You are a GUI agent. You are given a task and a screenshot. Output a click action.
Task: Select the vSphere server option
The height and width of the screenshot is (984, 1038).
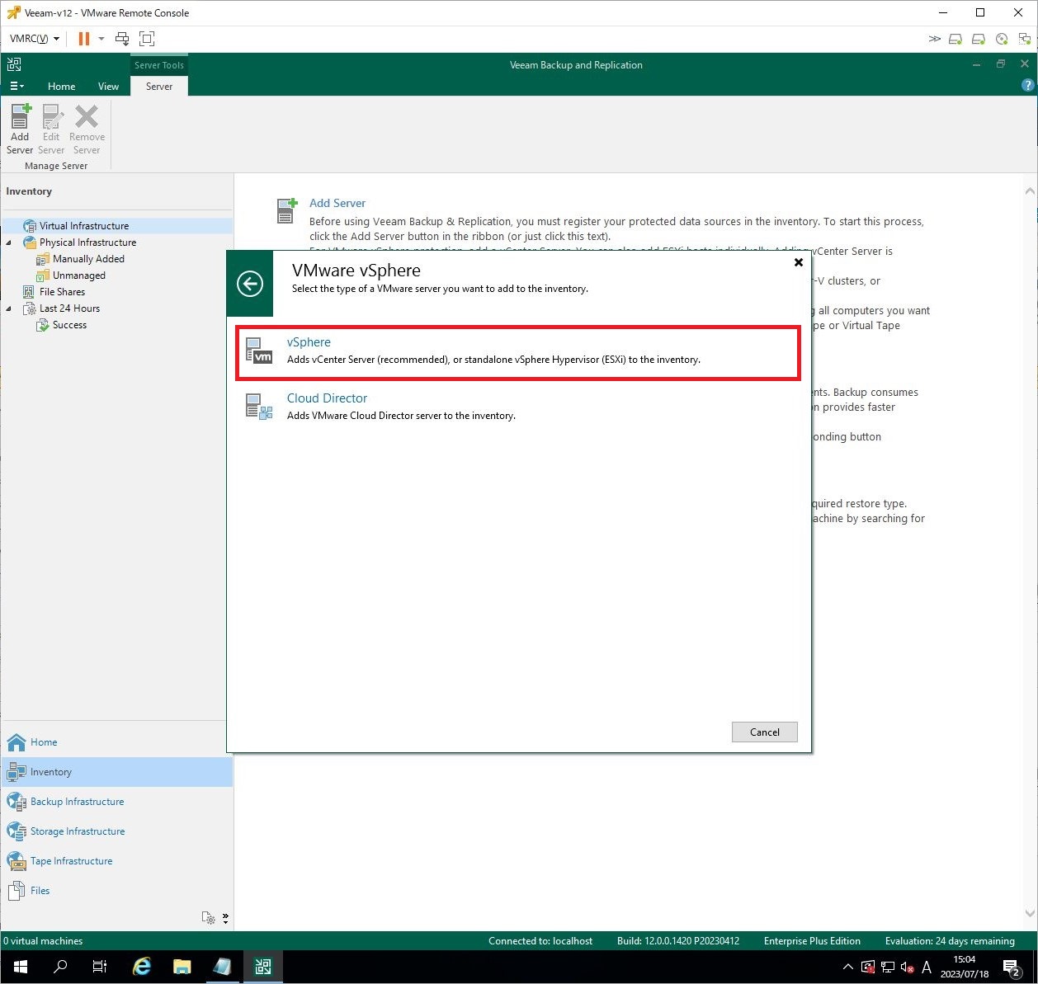pos(518,353)
